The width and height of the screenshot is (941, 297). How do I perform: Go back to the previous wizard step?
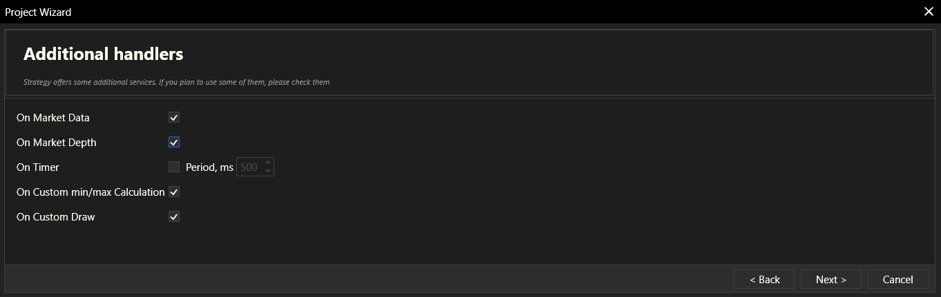(x=764, y=279)
